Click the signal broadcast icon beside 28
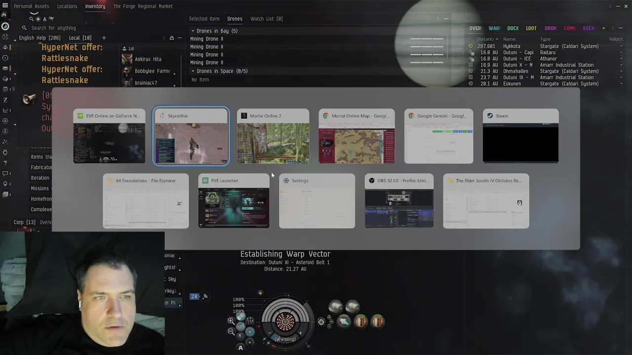Viewport: 632px width, 355px height. pos(205,296)
